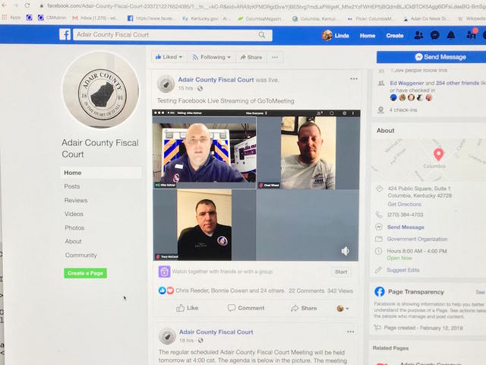Image resolution: width=486 pixels, height=365 pixels.
Task: Open the Notifications bell icon
Action: (x=451, y=35)
